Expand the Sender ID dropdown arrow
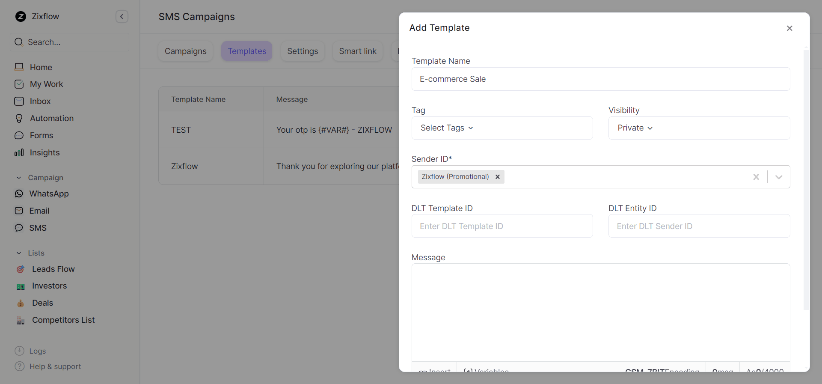The width and height of the screenshot is (822, 384). (x=779, y=177)
